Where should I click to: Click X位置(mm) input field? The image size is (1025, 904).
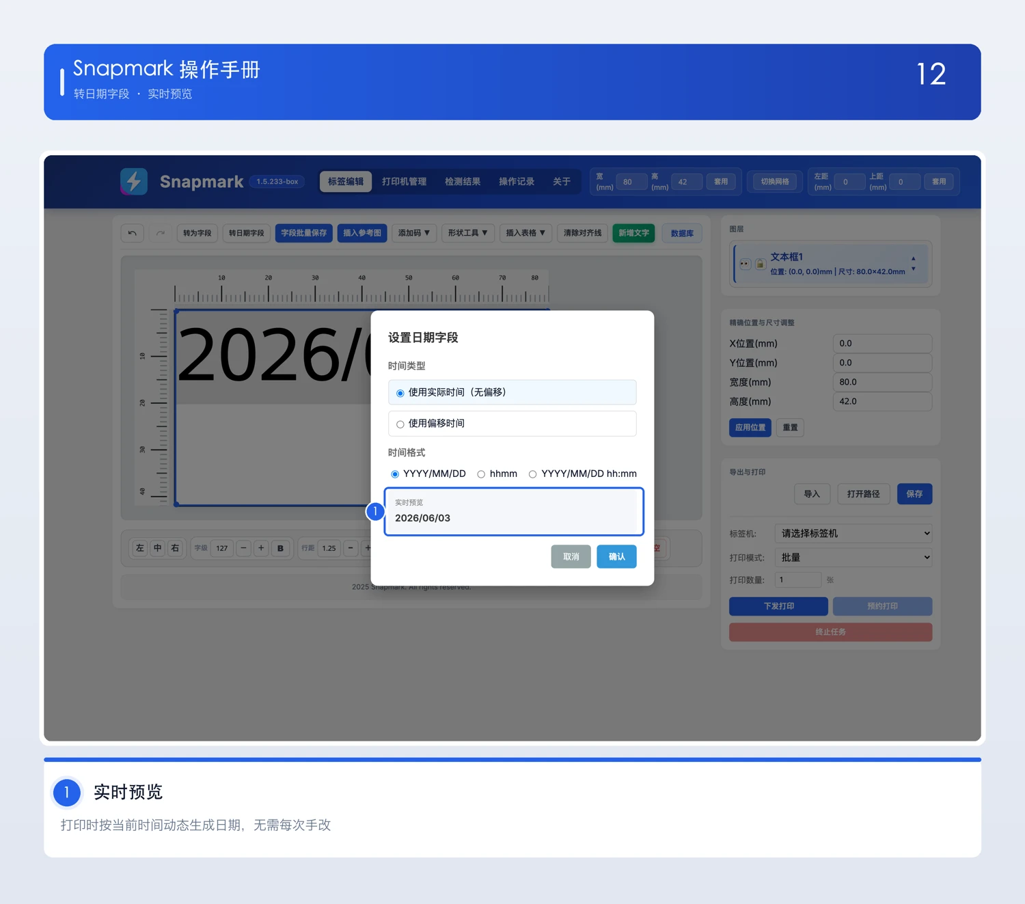pyautogui.click(x=882, y=343)
